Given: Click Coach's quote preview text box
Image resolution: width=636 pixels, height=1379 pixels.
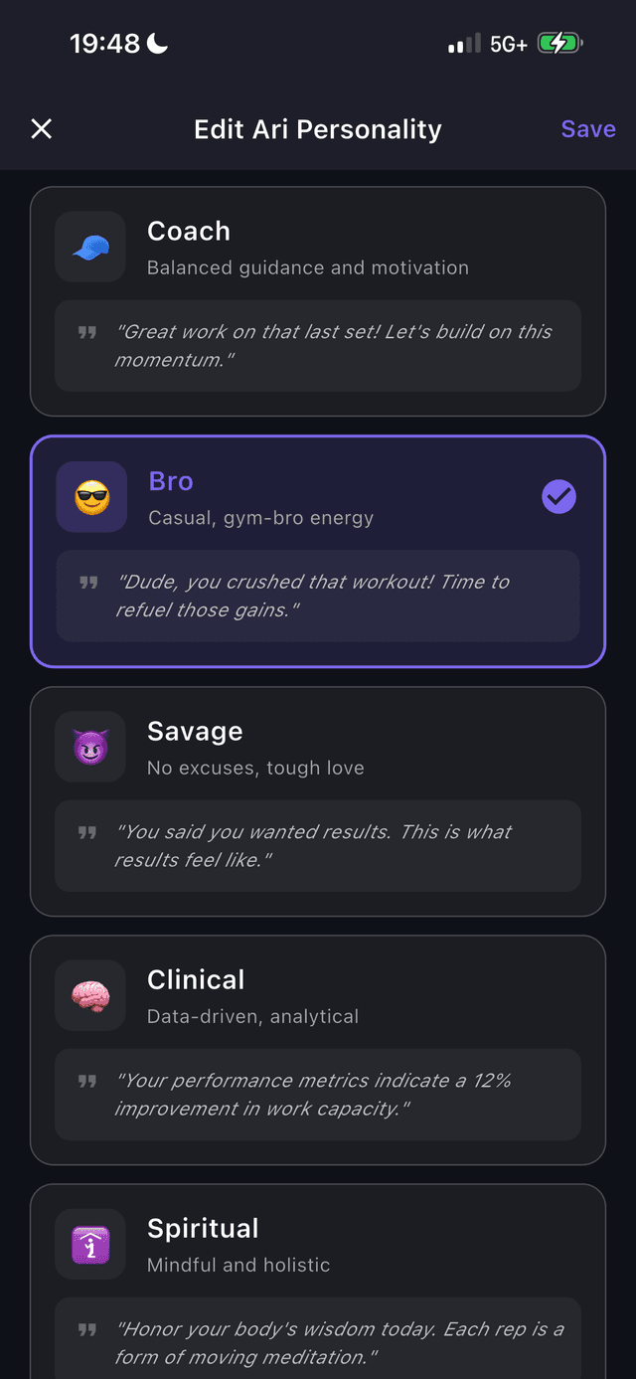Looking at the screenshot, I should click(x=317, y=346).
